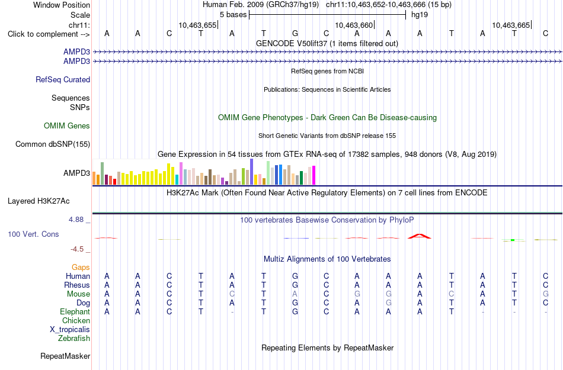Screen dimensions: 563x370
Task: Click Mouse row's light-colored A mismatch base
Action: pos(295,294)
